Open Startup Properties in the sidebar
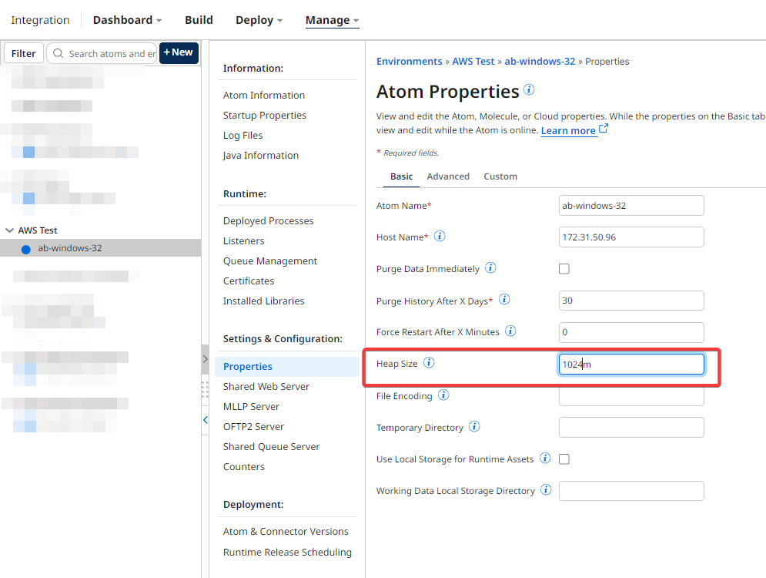766x578 pixels. [x=265, y=116]
